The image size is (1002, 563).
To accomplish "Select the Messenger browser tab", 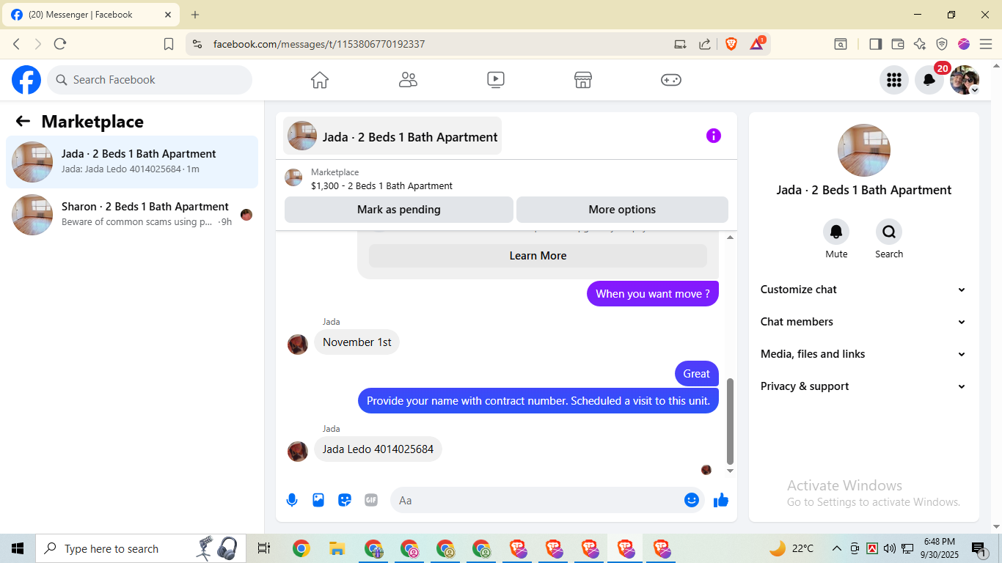I will 90,15.
